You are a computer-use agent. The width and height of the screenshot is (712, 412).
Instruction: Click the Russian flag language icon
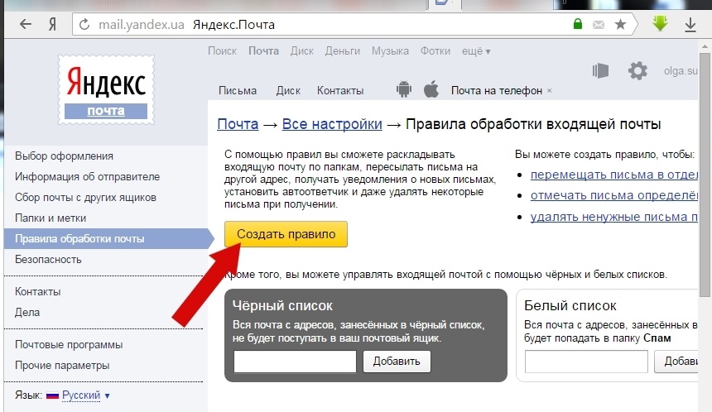pos(53,395)
